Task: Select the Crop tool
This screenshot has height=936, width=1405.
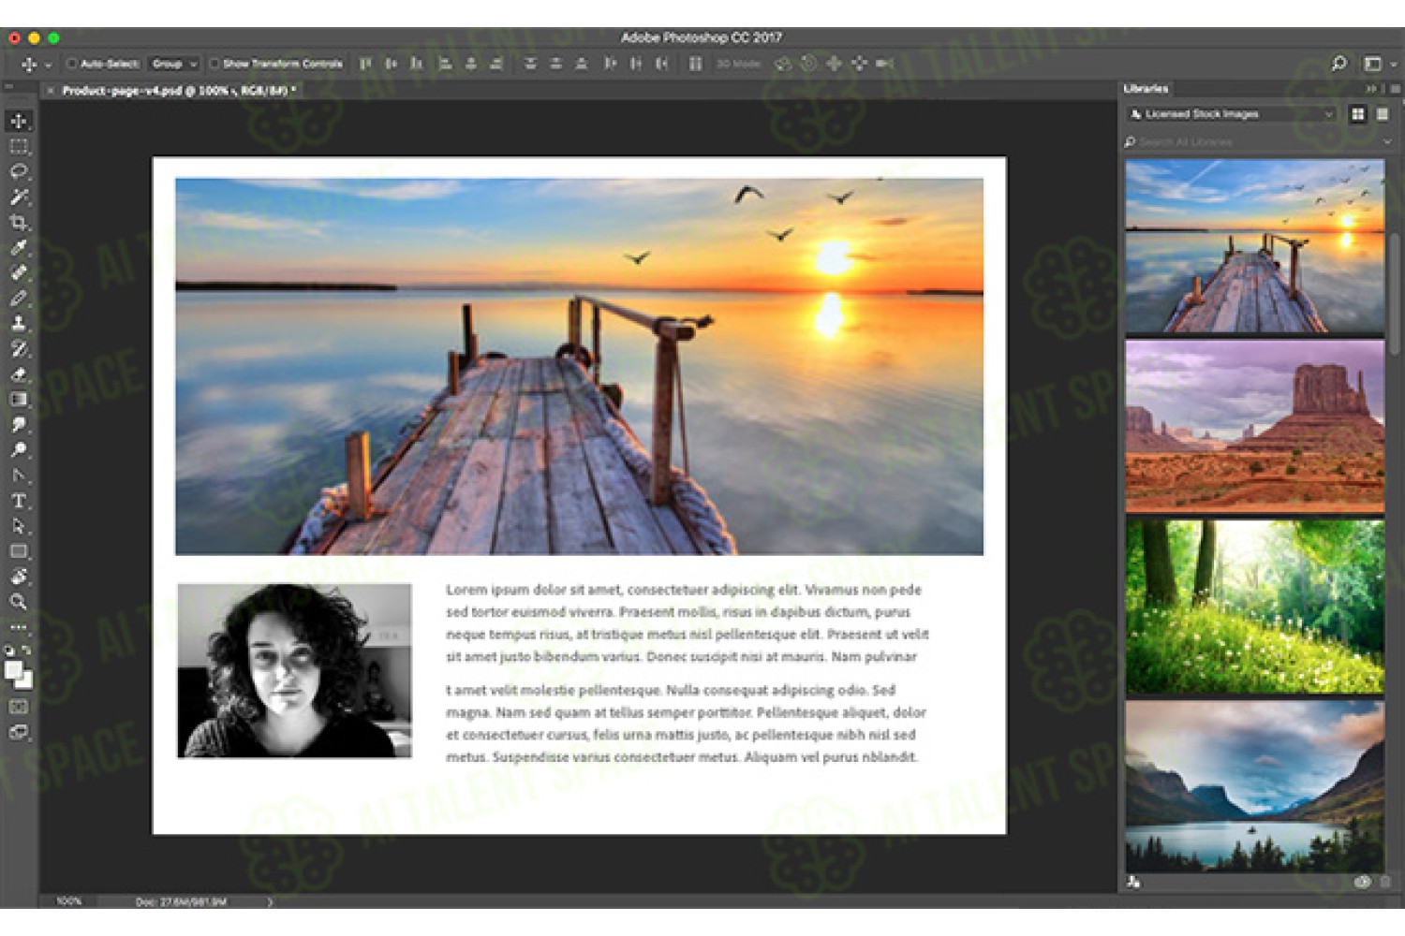Action: 19,223
